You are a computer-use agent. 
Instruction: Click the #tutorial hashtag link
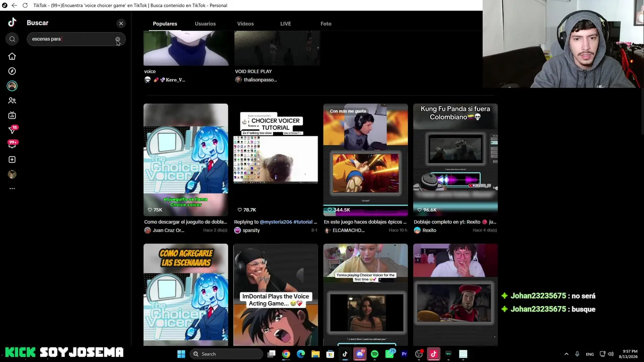[303, 222]
